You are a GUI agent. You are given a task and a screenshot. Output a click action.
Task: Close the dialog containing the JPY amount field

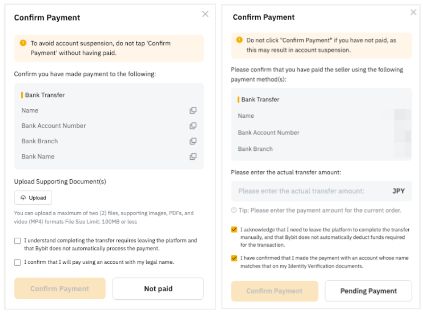coord(414,12)
